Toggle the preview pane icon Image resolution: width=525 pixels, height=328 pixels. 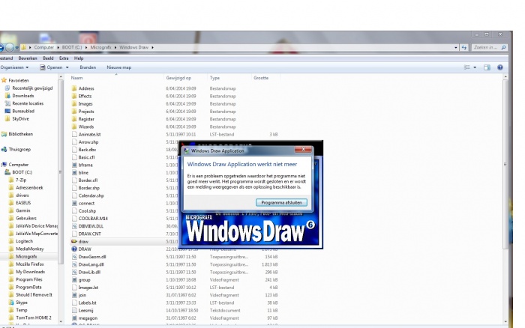click(x=487, y=67)
